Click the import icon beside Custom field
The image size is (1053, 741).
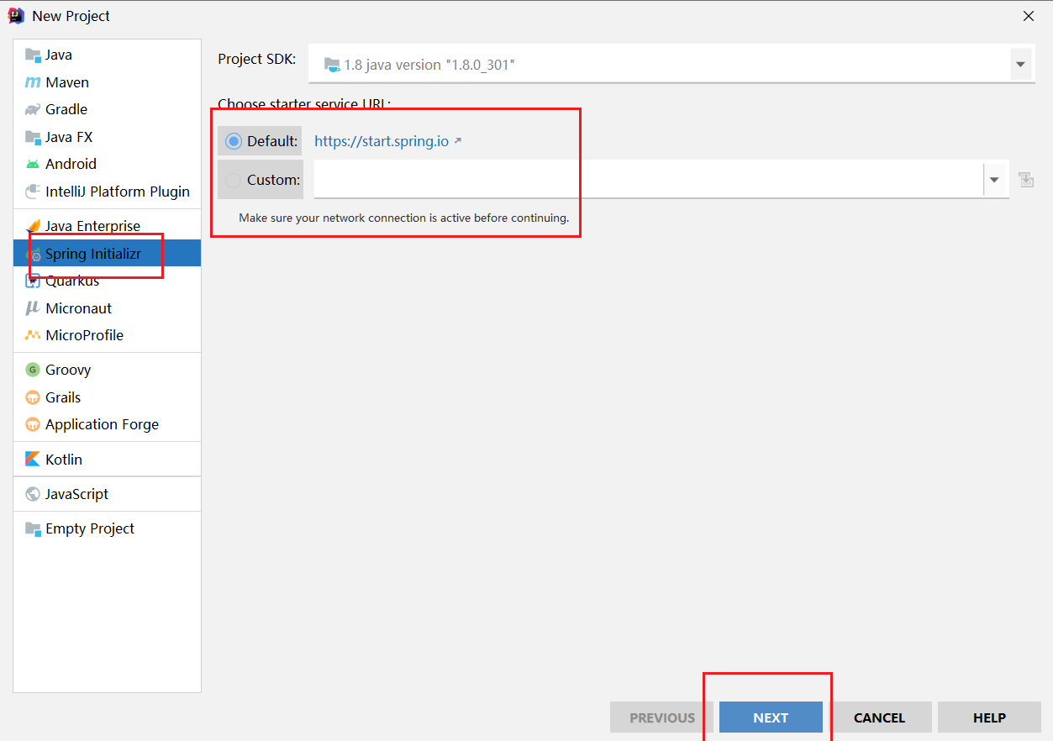point(1025,180)
